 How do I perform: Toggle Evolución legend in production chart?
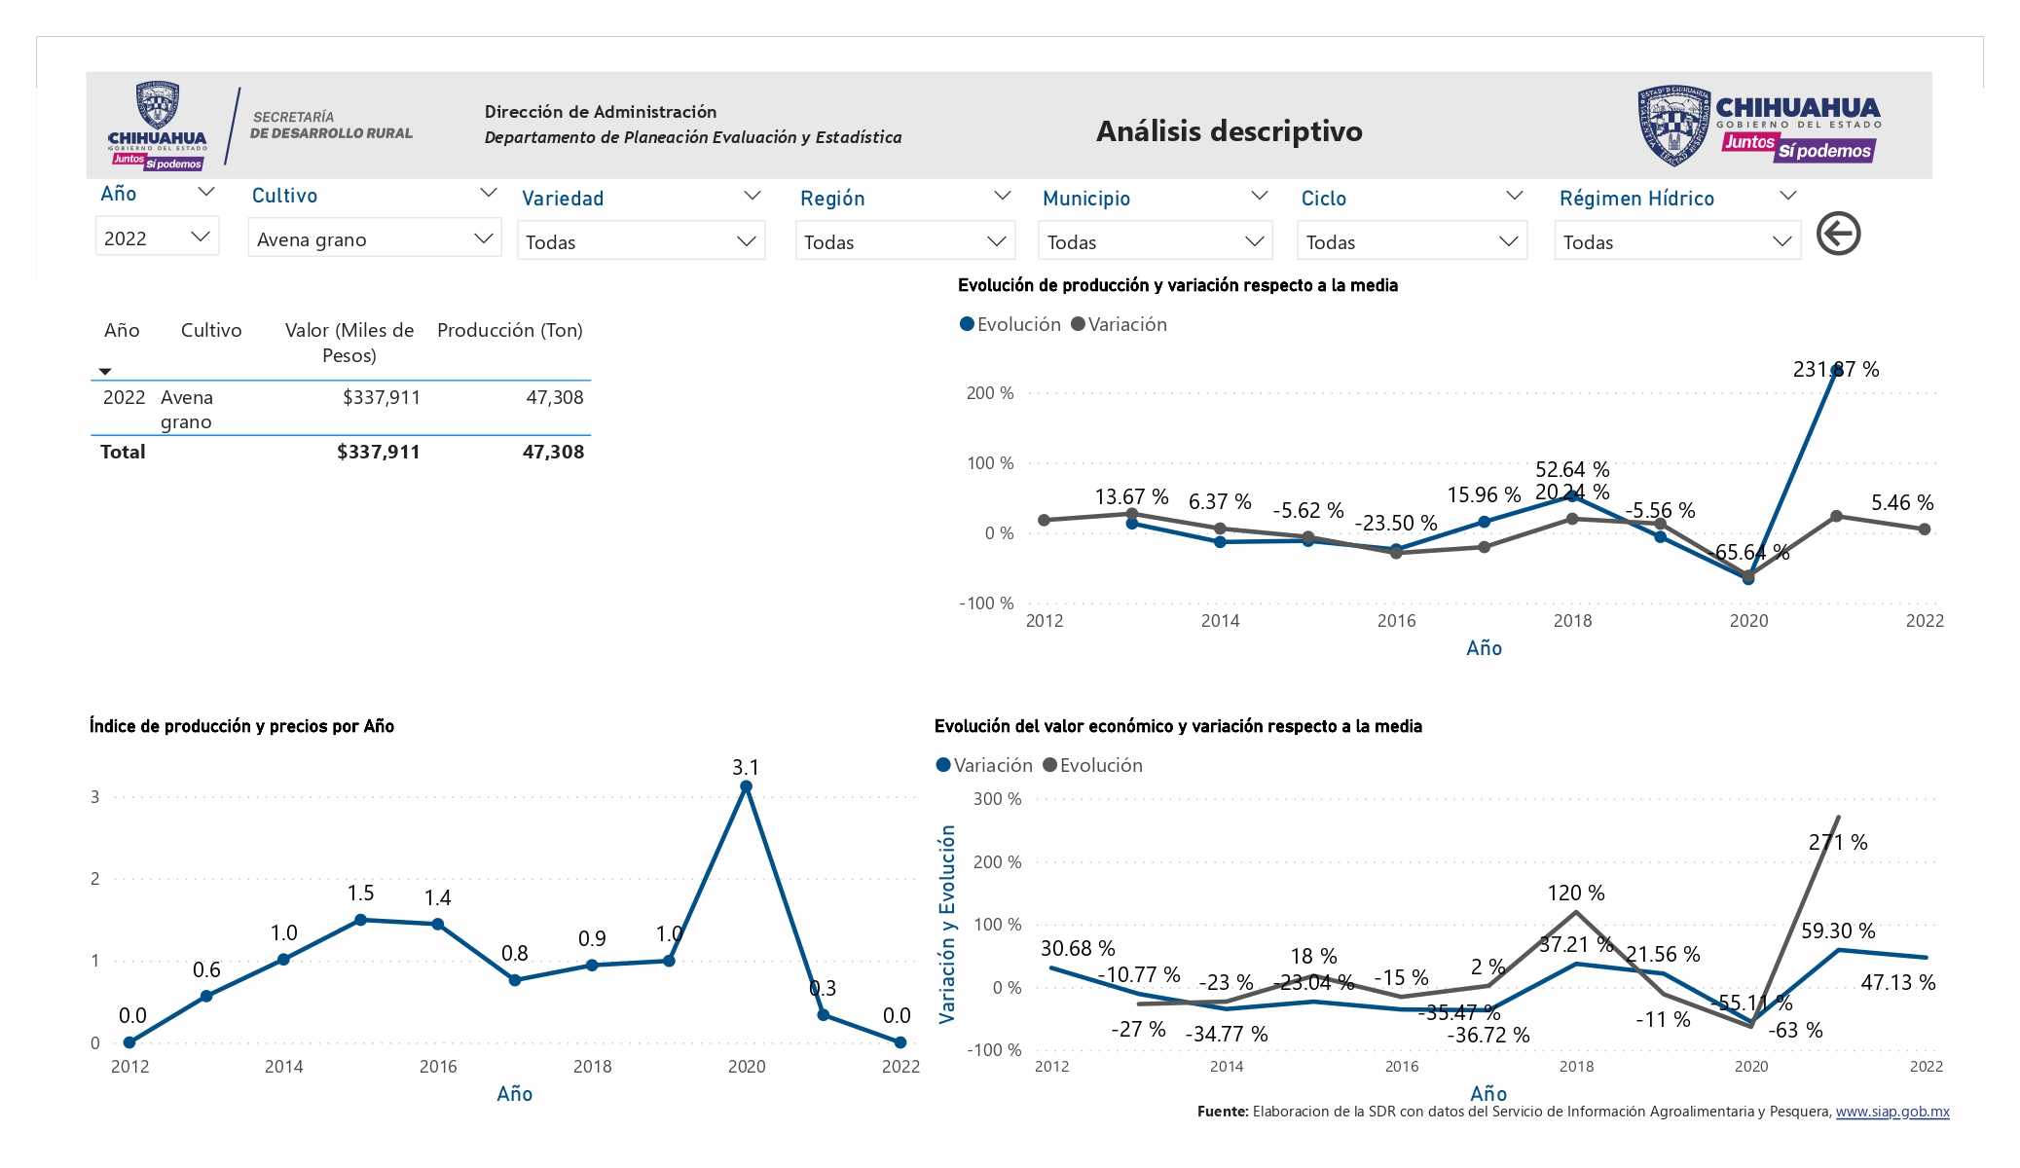tap(1010, 324)
